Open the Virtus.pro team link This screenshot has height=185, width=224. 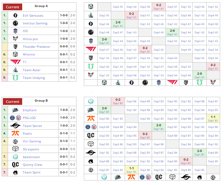pyautogui.click(x=35, y=39)
